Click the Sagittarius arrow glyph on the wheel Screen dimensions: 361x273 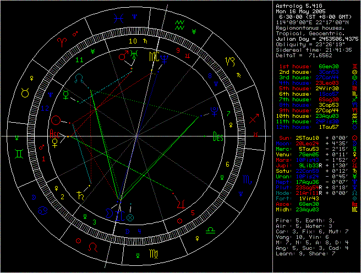pyautogui.click(x=254, y=118)
